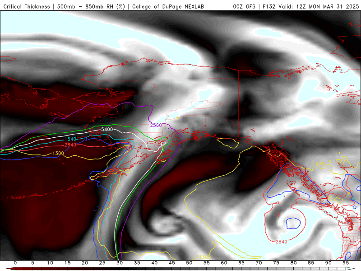Click the color scale tick label "45"
361x271 pixels.
tap(172, 263)
